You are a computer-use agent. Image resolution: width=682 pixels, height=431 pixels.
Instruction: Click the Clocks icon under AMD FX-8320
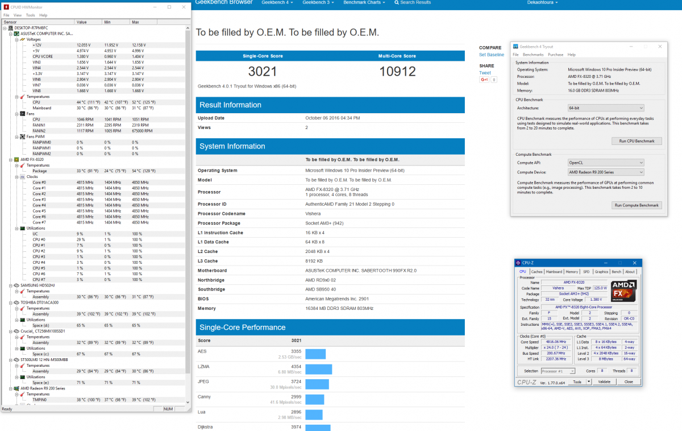pyautogui.click(x=22, y=177)
